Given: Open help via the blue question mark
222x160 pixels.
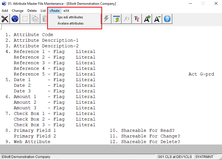Looking at the screenshot, I should tap(167, 19).
